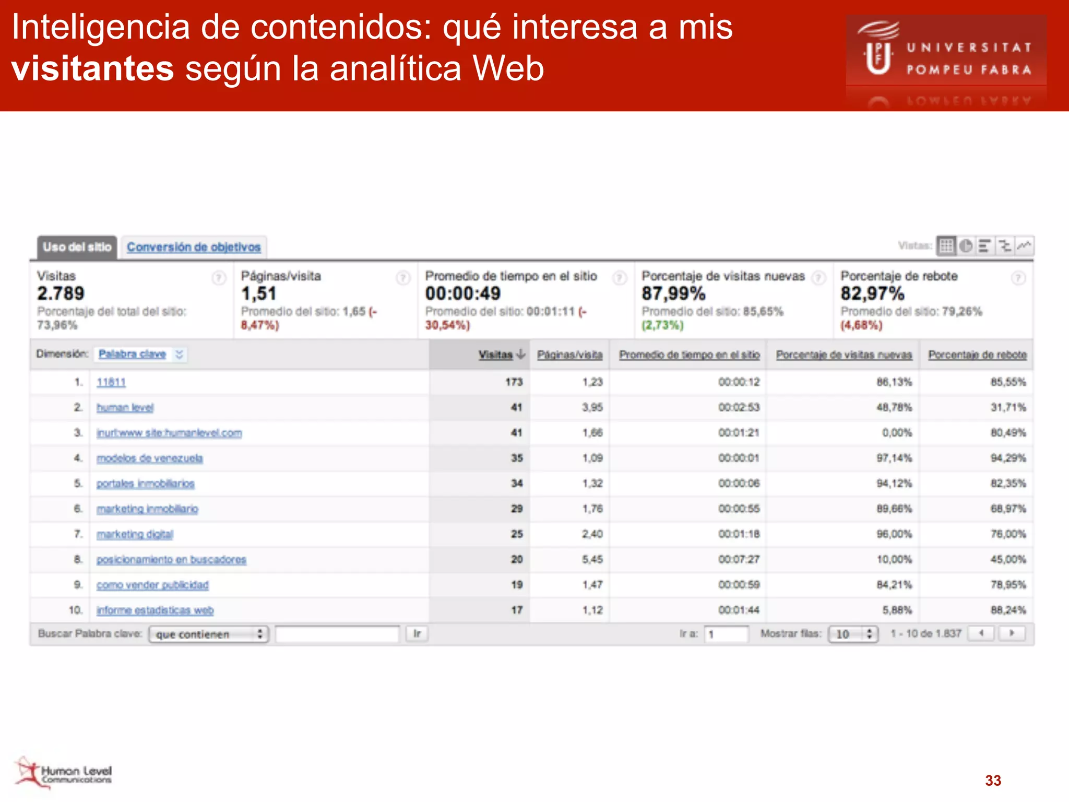Image resolution: width=1069 pixels, height=802 pixels.
Task: Switch to comparison view icon
Action: [1004, 246]
